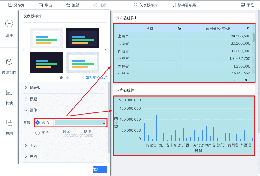Screen dimensions: 260x176
Task: Open the 合同金额(求和) column dropdown arrow
Action: pos(248,28)
